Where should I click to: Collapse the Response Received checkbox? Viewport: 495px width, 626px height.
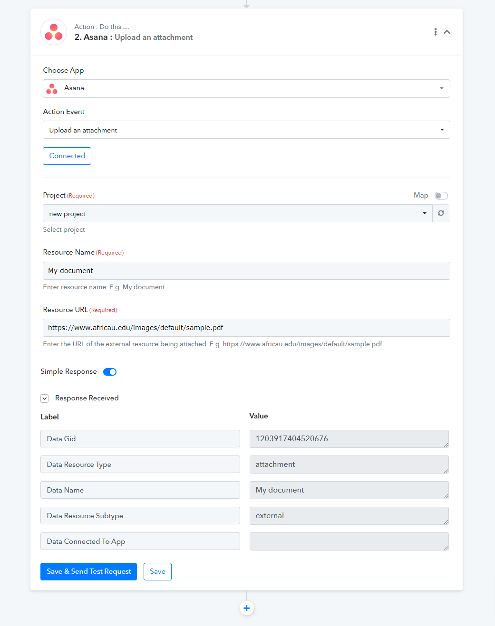point(45,398)
